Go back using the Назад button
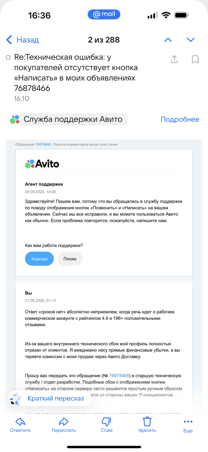Screen dimensions: 208x452 (23, 40)
